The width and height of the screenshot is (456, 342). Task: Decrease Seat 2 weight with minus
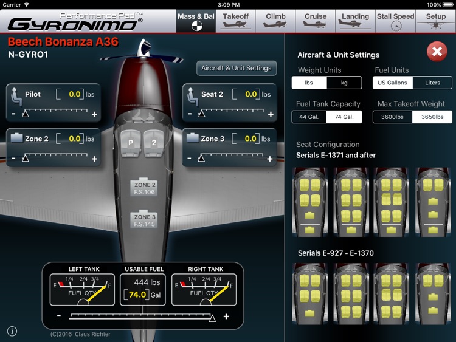(190, 114)
